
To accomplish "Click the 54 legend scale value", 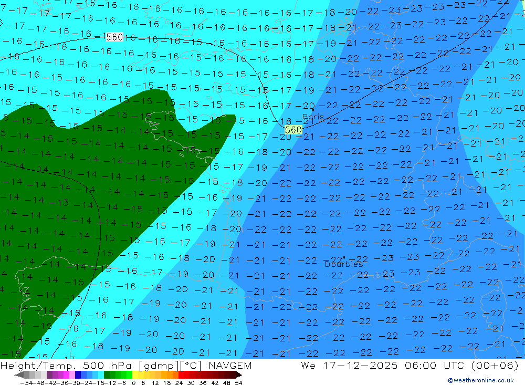I will (x=238, y=383).
